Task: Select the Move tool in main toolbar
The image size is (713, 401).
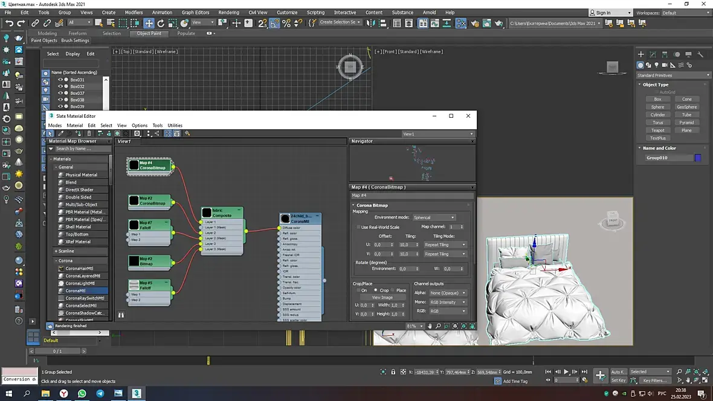Action: tap(149, 23)
